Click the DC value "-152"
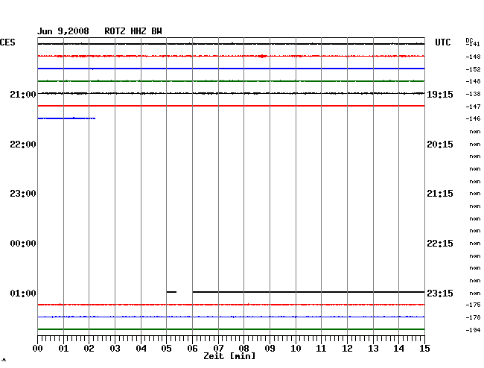Viewport: 484px width, 368px height. point(473,69)
